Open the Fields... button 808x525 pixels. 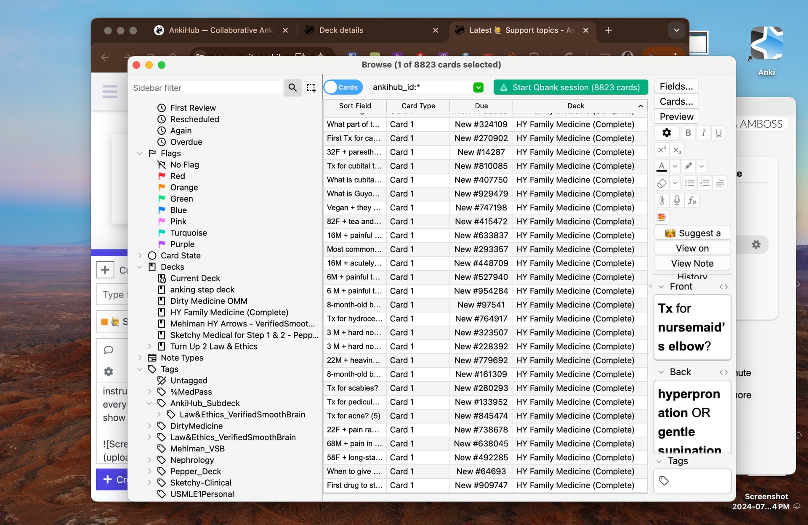(676, 86)
